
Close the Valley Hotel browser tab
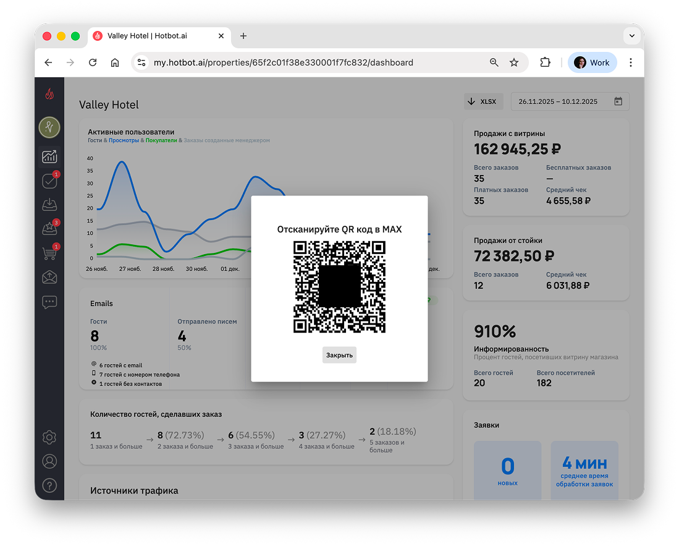(221, 36)
